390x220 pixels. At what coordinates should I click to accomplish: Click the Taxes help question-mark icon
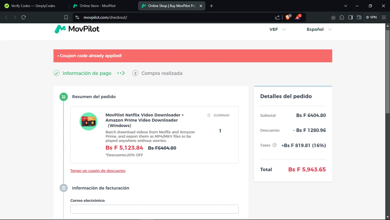pos(275,145)
